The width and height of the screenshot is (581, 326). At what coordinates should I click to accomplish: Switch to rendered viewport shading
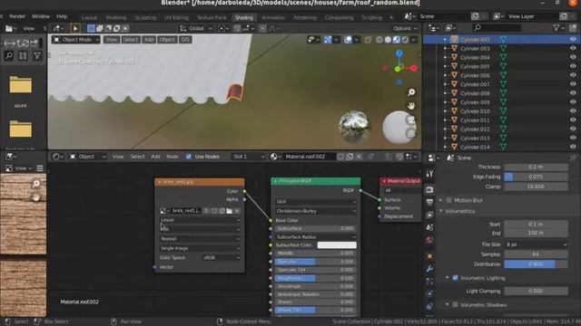pyautogui.click(x=405, y=40)
